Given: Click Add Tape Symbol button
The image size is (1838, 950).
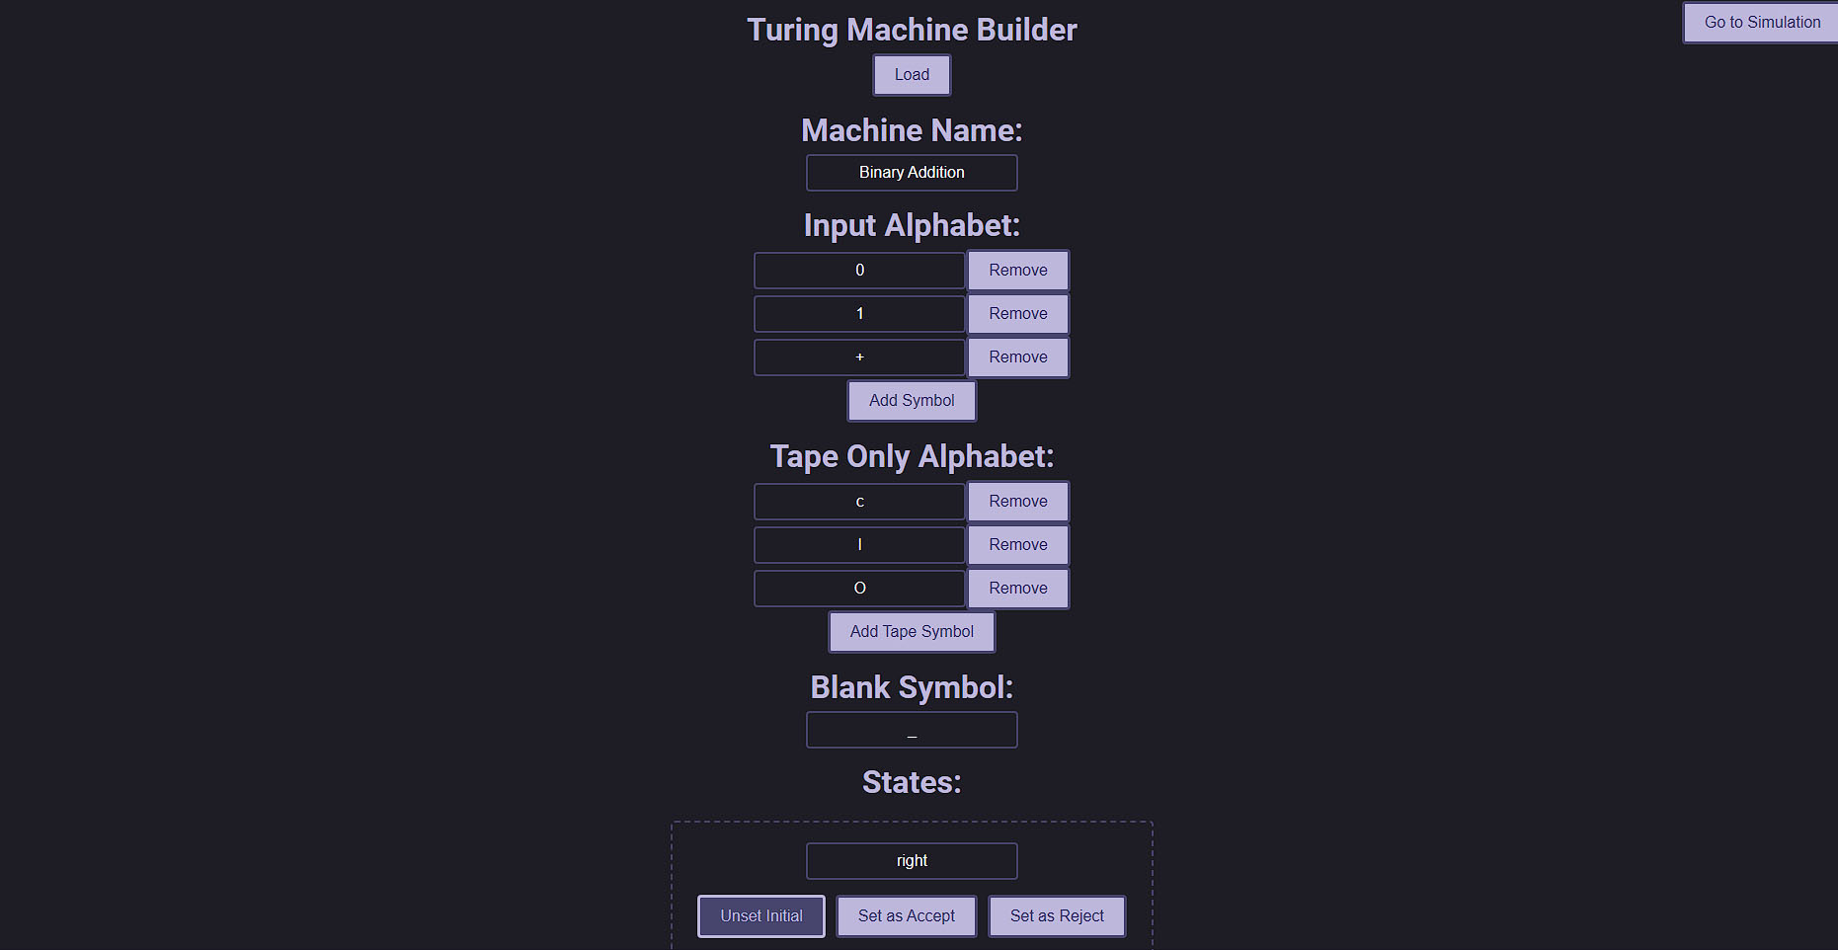Looking at the screenshot, I should pyautogui.click(x=912, y=632).
